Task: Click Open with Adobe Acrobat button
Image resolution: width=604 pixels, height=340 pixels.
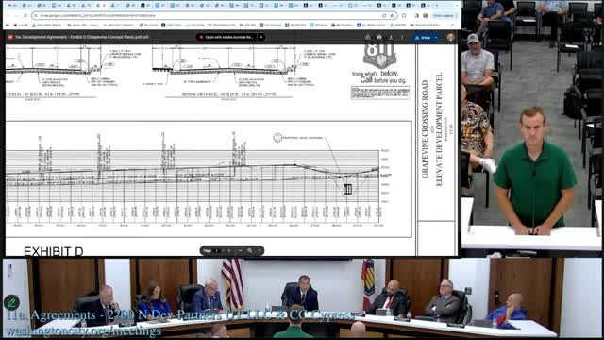Action: [x=226, y=38]
